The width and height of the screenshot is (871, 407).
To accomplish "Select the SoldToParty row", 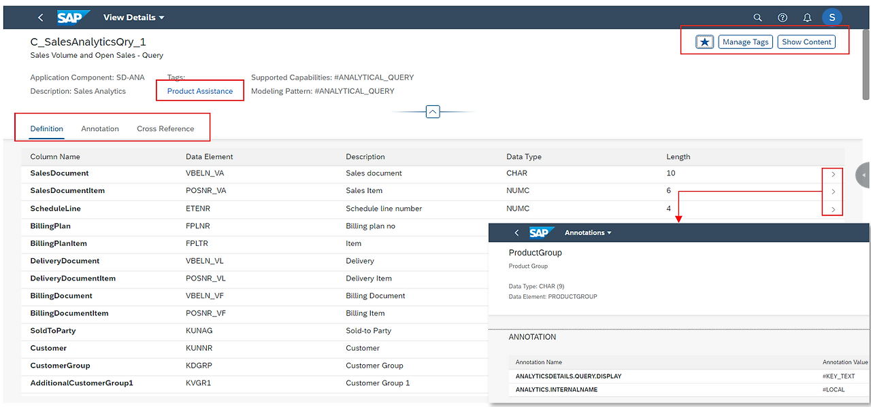I will coord(255,331).
